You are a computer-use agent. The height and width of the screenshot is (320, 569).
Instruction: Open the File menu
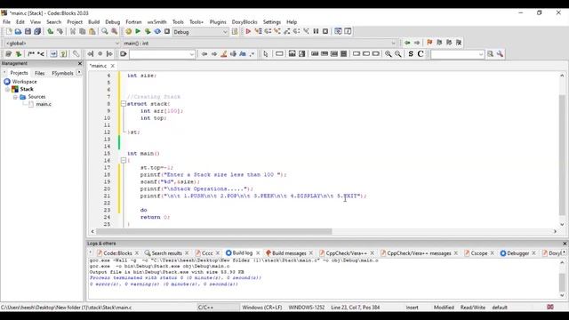click(x=6, y=21)
